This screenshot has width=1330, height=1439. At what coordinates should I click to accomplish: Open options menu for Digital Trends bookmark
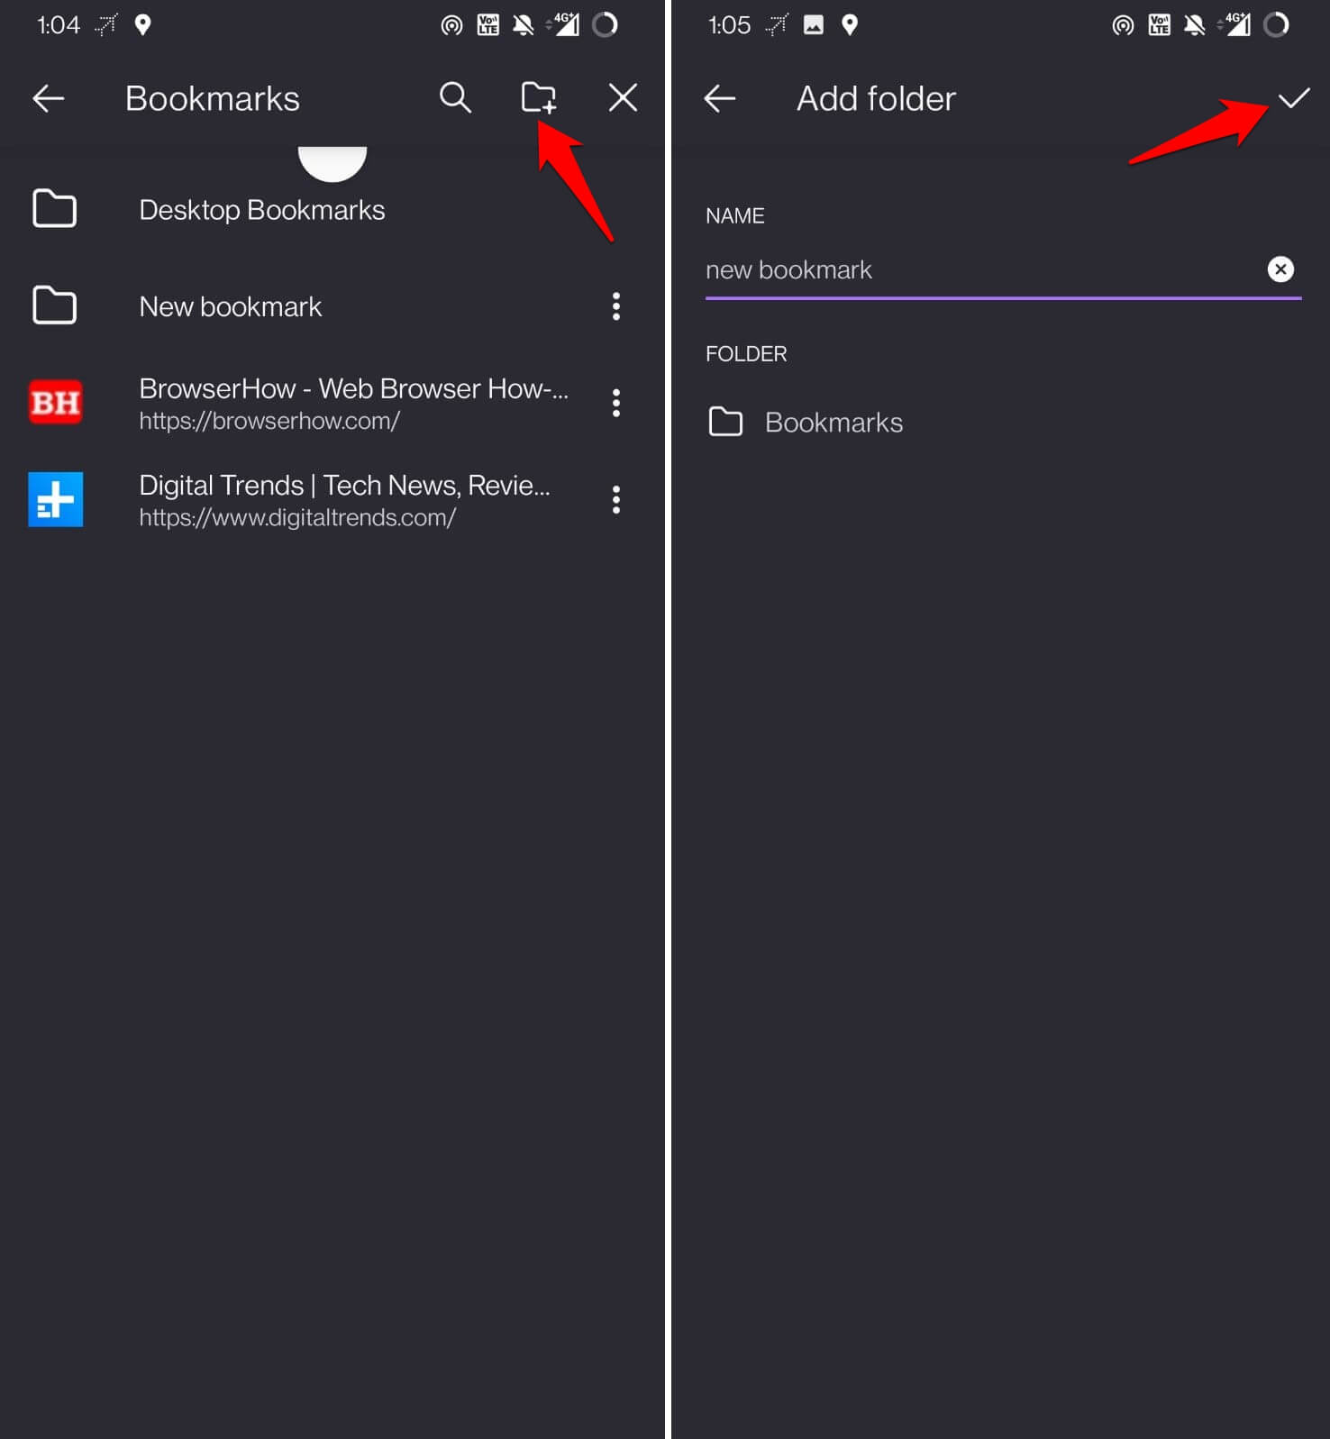click(616, 499)
